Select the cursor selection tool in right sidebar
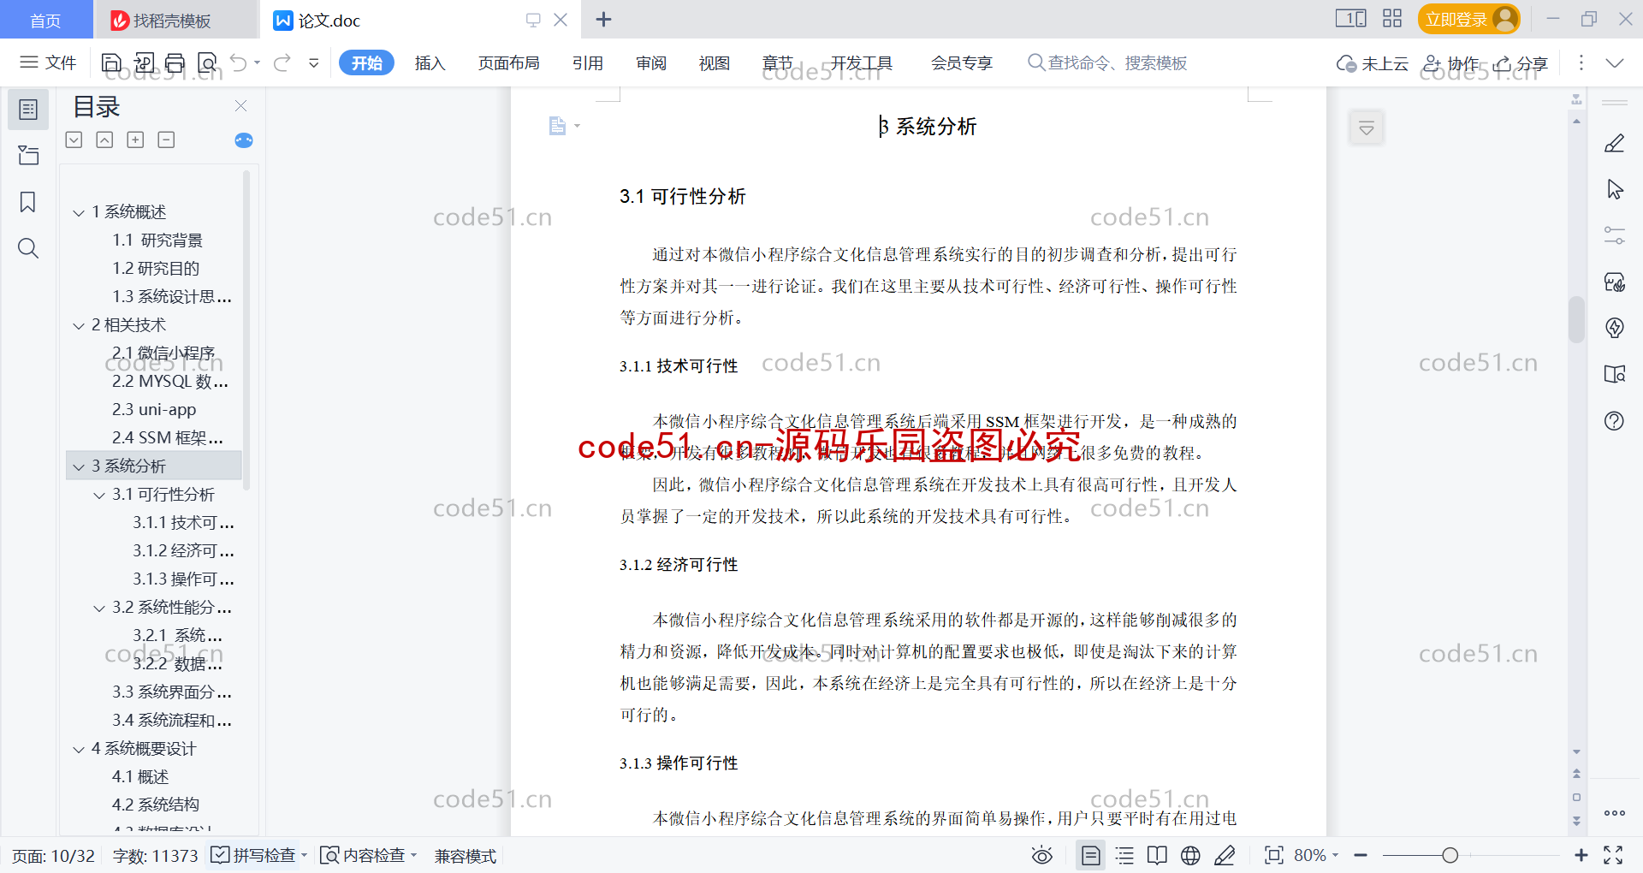Viewport: 1643px width, 873px height. tap(1615, 190)
